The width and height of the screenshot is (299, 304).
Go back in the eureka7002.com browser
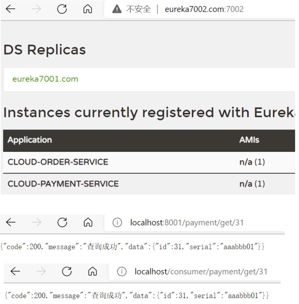click(10, 9)
